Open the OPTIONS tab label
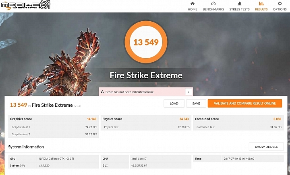The image size is (290, 175). 280,9
